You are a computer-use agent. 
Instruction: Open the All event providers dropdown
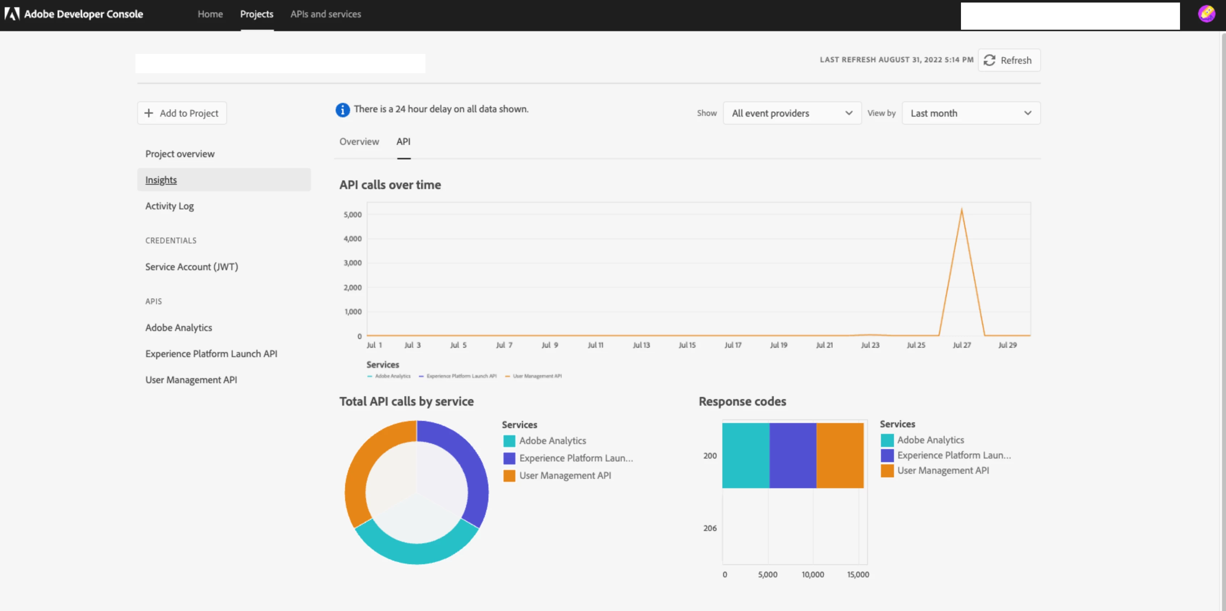[x=792, y=113]
